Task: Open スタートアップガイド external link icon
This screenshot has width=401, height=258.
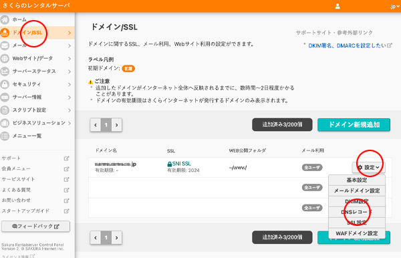Action: [x=66, y=211]
